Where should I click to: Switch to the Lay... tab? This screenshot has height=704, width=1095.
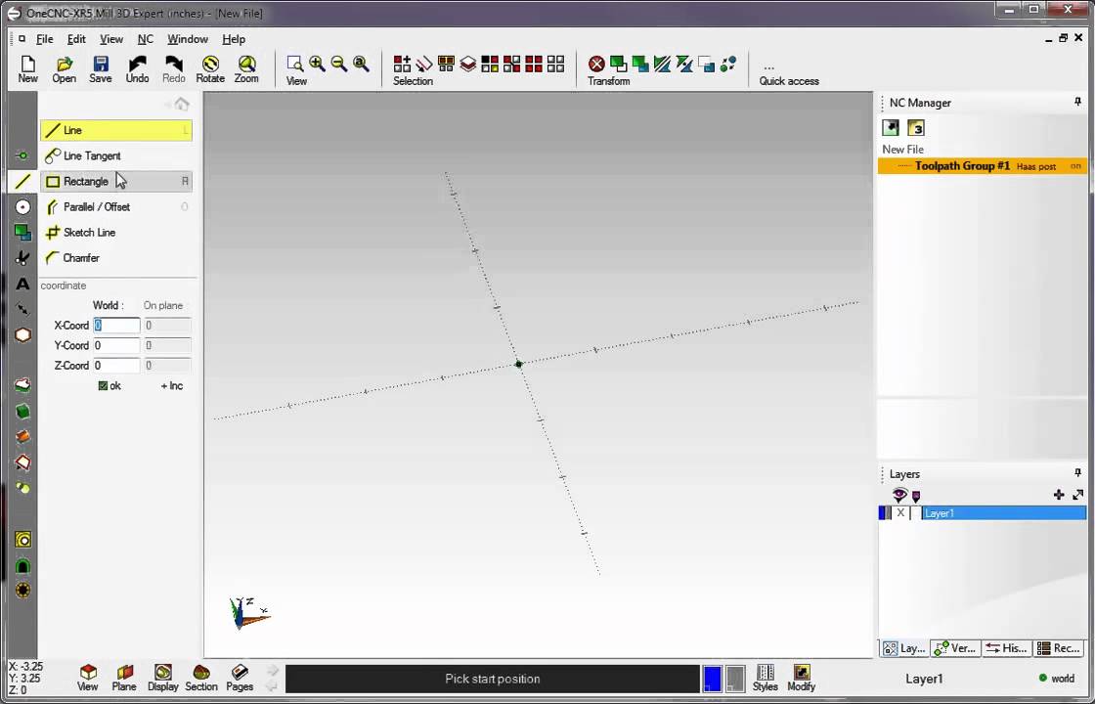coord(904,648)
